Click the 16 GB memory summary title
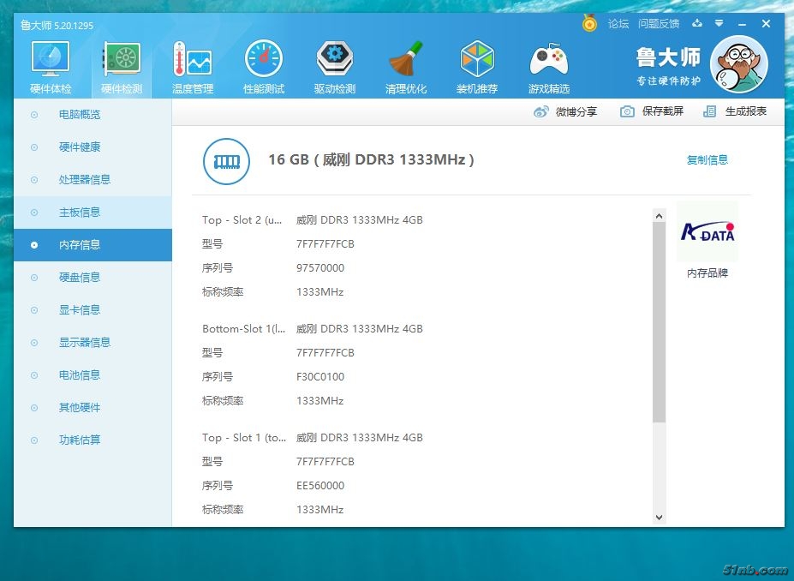The width and height of the screenshot is (794, 581). [x=371, y=159]
